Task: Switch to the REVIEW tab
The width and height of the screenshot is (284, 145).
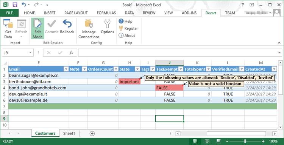Action: tap(149, 13)
